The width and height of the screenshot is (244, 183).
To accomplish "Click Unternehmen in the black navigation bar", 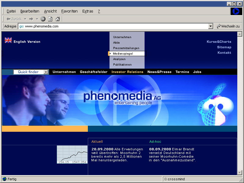I will click(64, 72).
